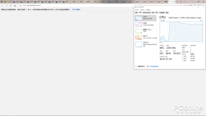Select GPU 0 performance graph item
Image resolution: width=206 pixels, height=116 pixels.
(146, 44)
